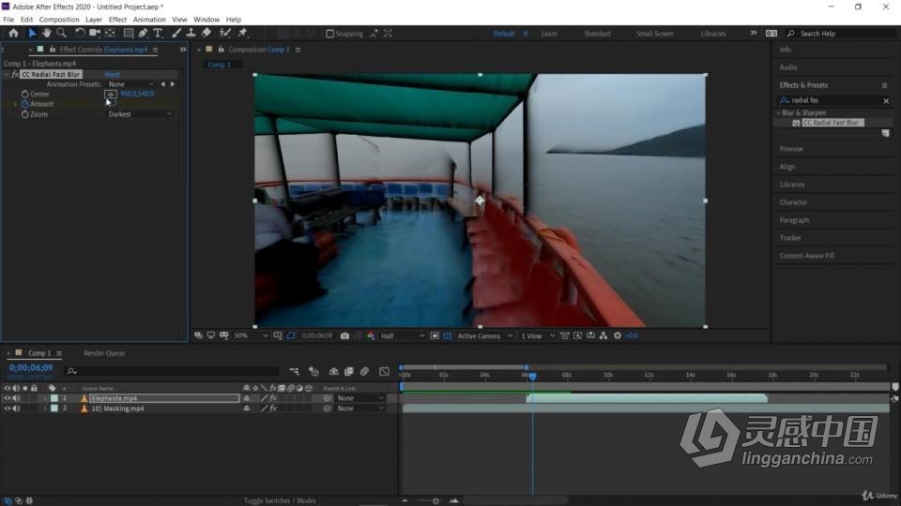Mute audio of Elephanta.mp4 layer
This screenshot has height=506, width=901.
coord(16,398)
